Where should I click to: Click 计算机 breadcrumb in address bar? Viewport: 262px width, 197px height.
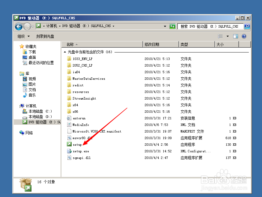click(52, 26)
